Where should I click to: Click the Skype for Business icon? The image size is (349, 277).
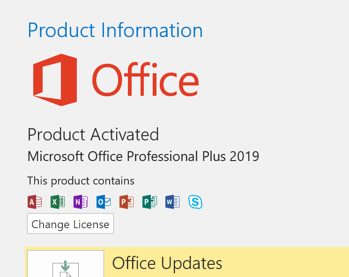point(195,202)
